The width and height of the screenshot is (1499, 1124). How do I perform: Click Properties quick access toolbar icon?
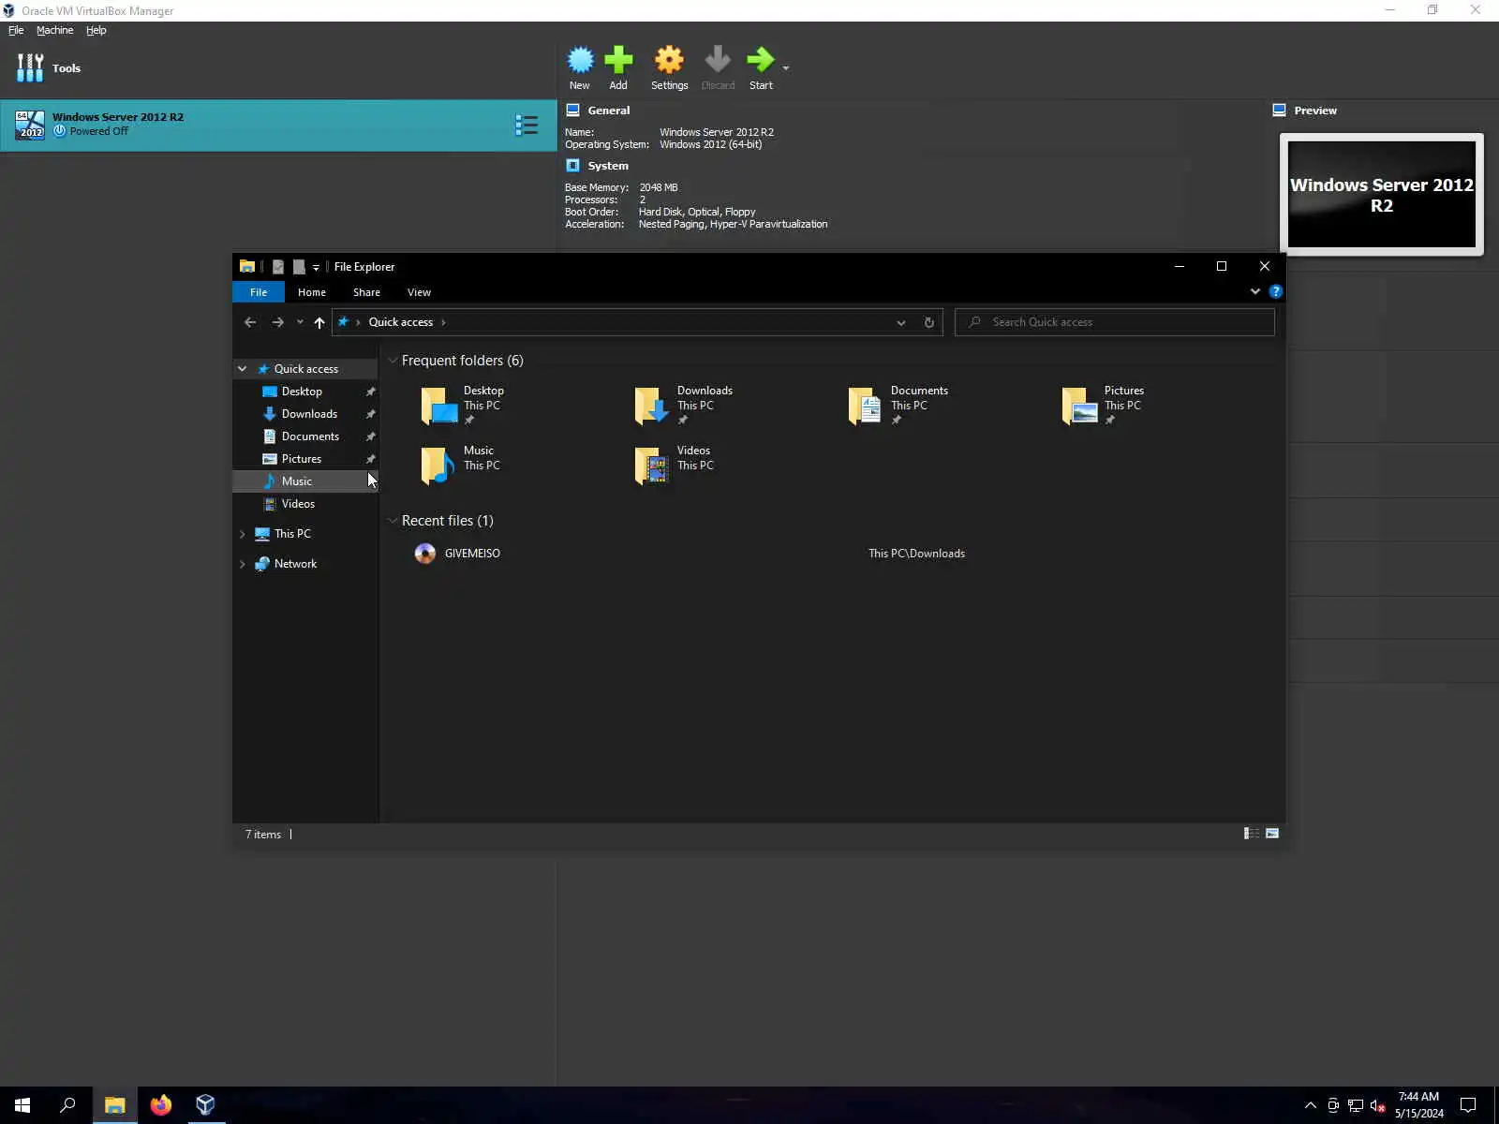click(x=278, y=267)
